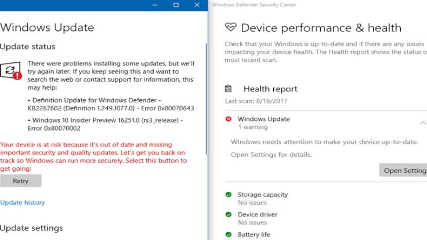This screenshot has width=427, height=240.
Task: Click the green Battery life check icon
Action: [228, 234]
